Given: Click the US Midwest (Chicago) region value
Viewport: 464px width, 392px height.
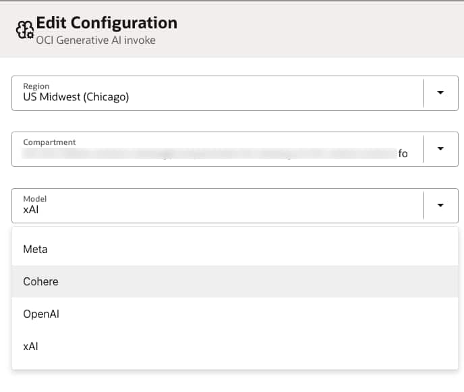Looking at the screenshot, I should [76, 96].
